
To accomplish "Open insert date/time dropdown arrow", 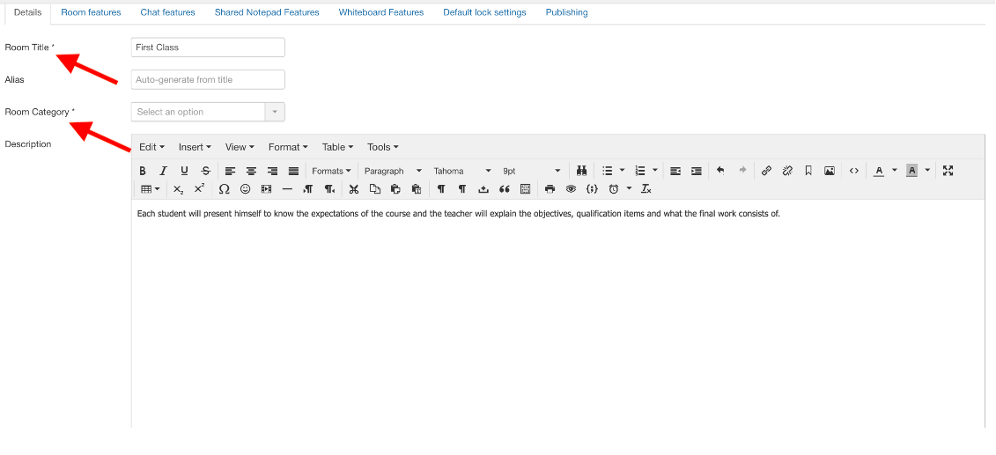I will (x=630, y=189).
